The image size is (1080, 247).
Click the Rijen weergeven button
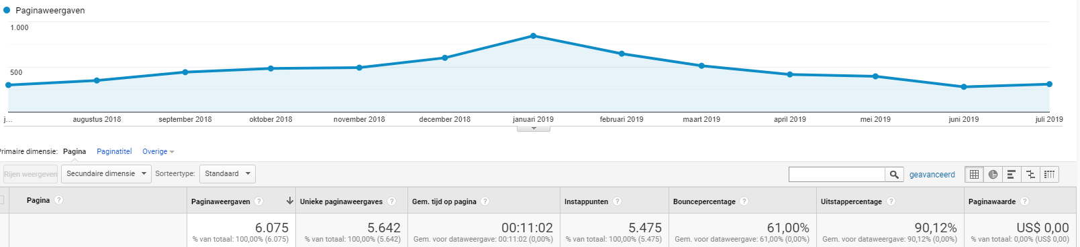tap(30, 174)
